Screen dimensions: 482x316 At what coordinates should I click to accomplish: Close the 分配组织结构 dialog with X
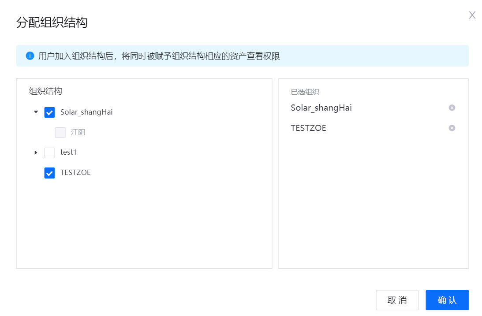[x=472, y=15]
